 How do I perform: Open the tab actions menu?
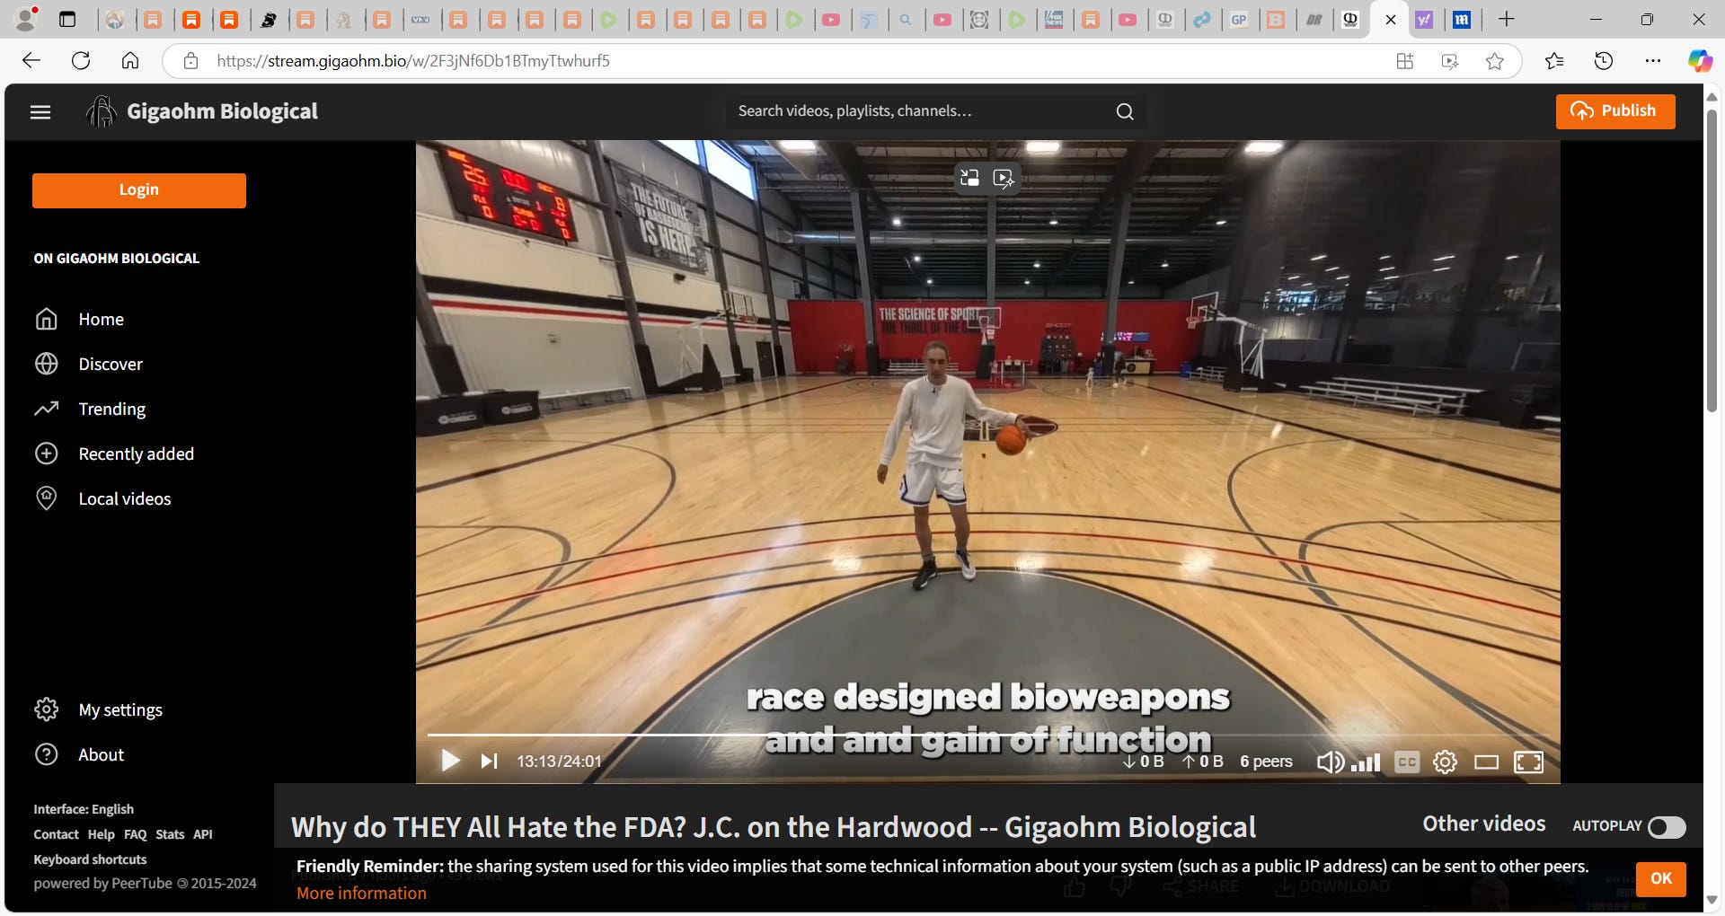point(67,19)
